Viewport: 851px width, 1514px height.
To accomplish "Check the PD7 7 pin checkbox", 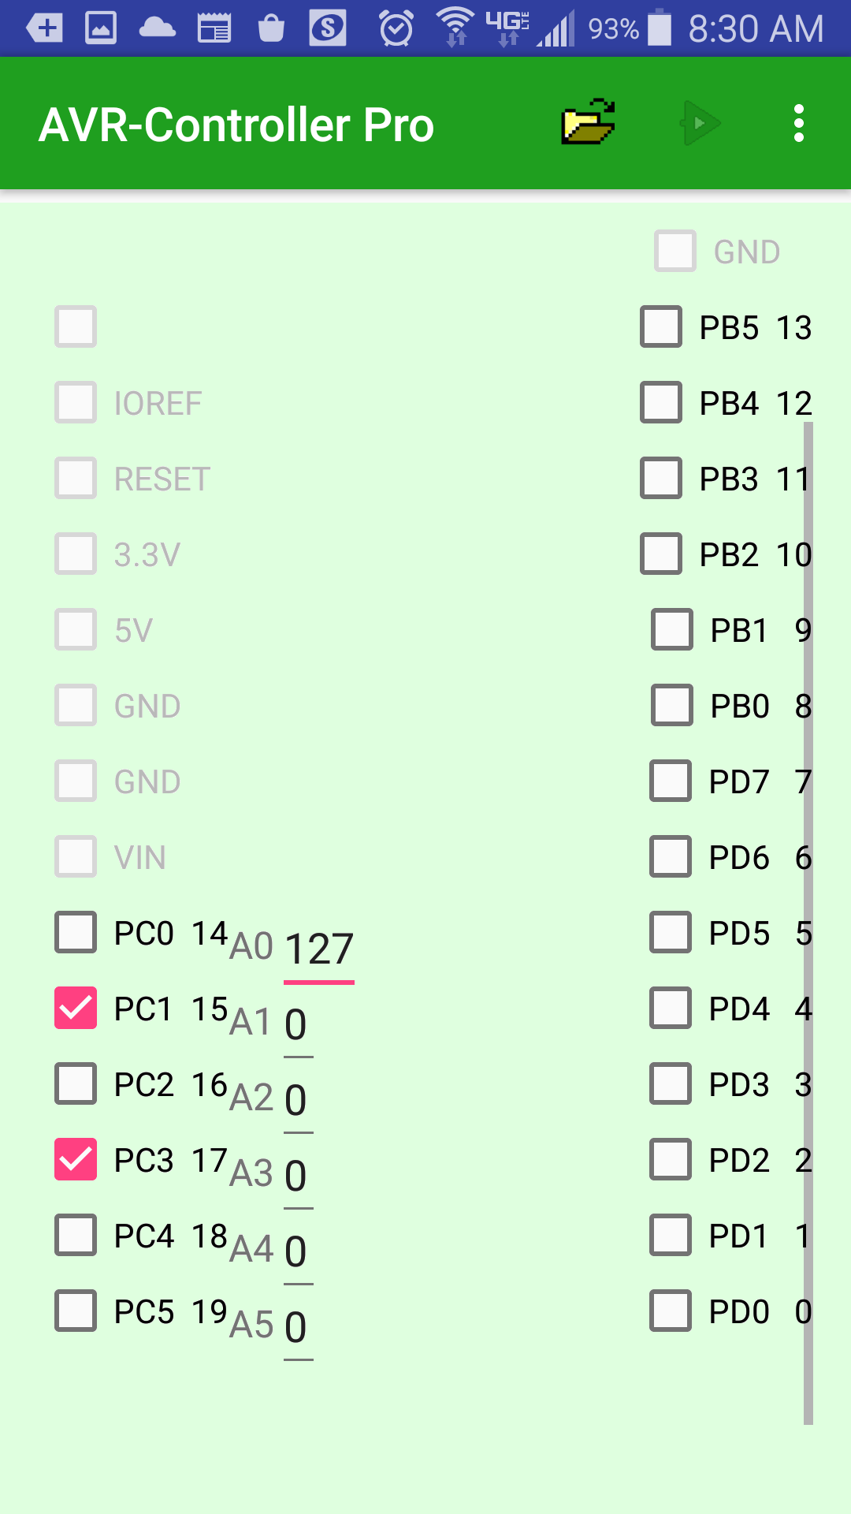I will tap(671, 781).
